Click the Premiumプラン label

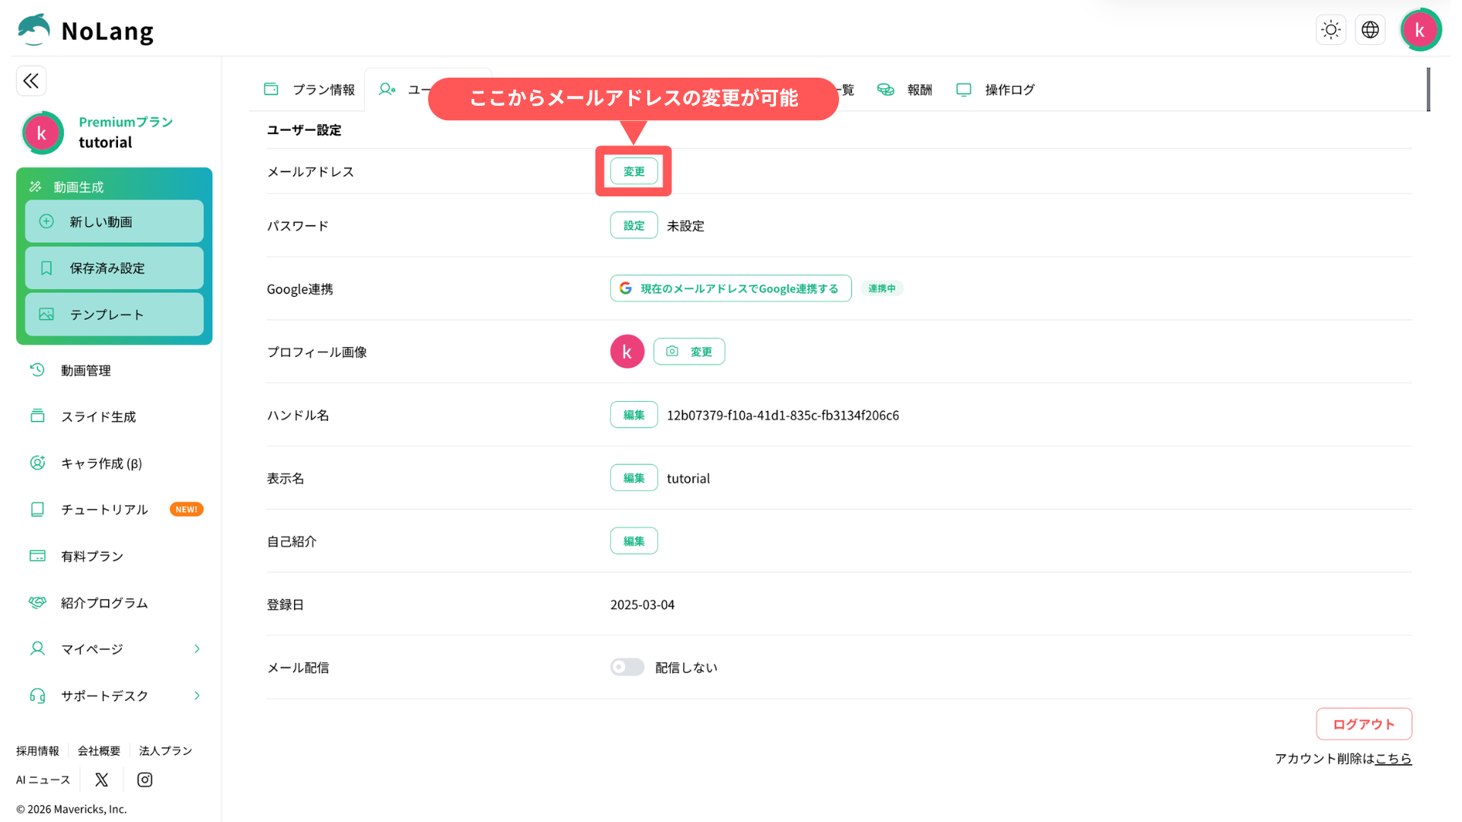tap(126, 122)
